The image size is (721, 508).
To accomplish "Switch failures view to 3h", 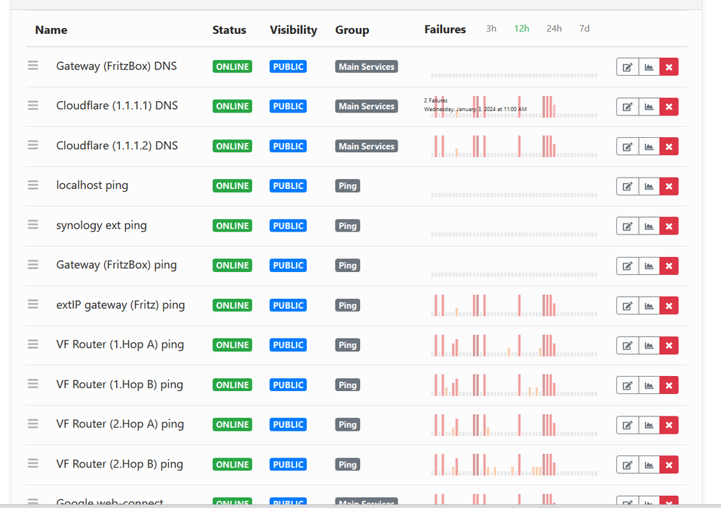I will pyautogui.click(x=491, y=29).
